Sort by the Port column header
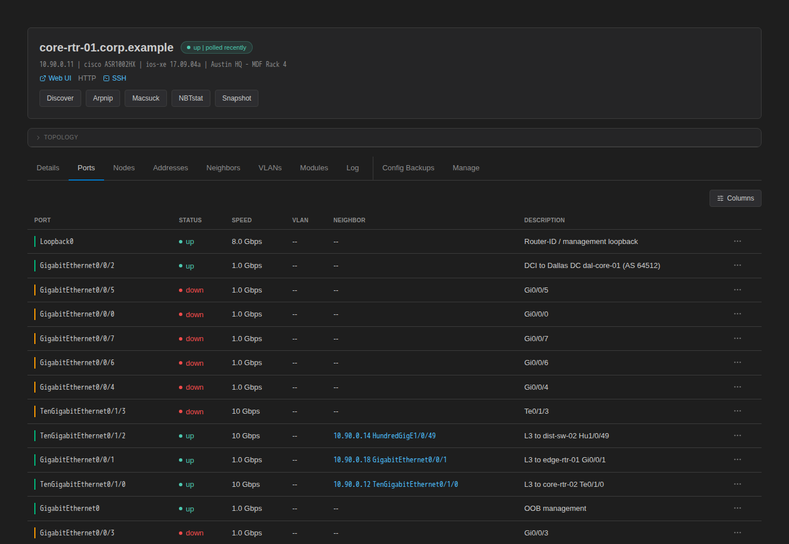The image size is (789, 544). click(42, 220)
